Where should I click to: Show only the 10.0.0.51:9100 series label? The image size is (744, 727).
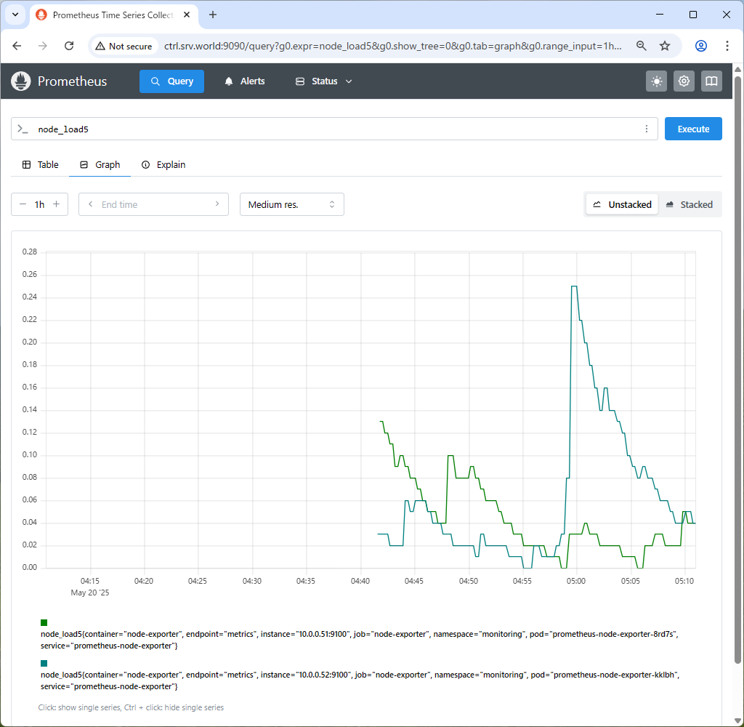(x=359, y=640)
